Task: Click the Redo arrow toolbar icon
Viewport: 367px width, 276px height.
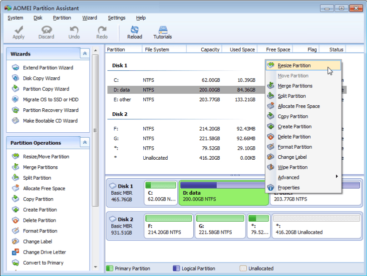Action: (102, 30)
